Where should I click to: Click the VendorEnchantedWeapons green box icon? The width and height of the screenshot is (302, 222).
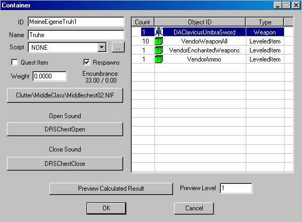click(159, 50)
